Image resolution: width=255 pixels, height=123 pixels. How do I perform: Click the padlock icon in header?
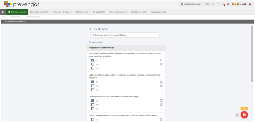(250, 5)
